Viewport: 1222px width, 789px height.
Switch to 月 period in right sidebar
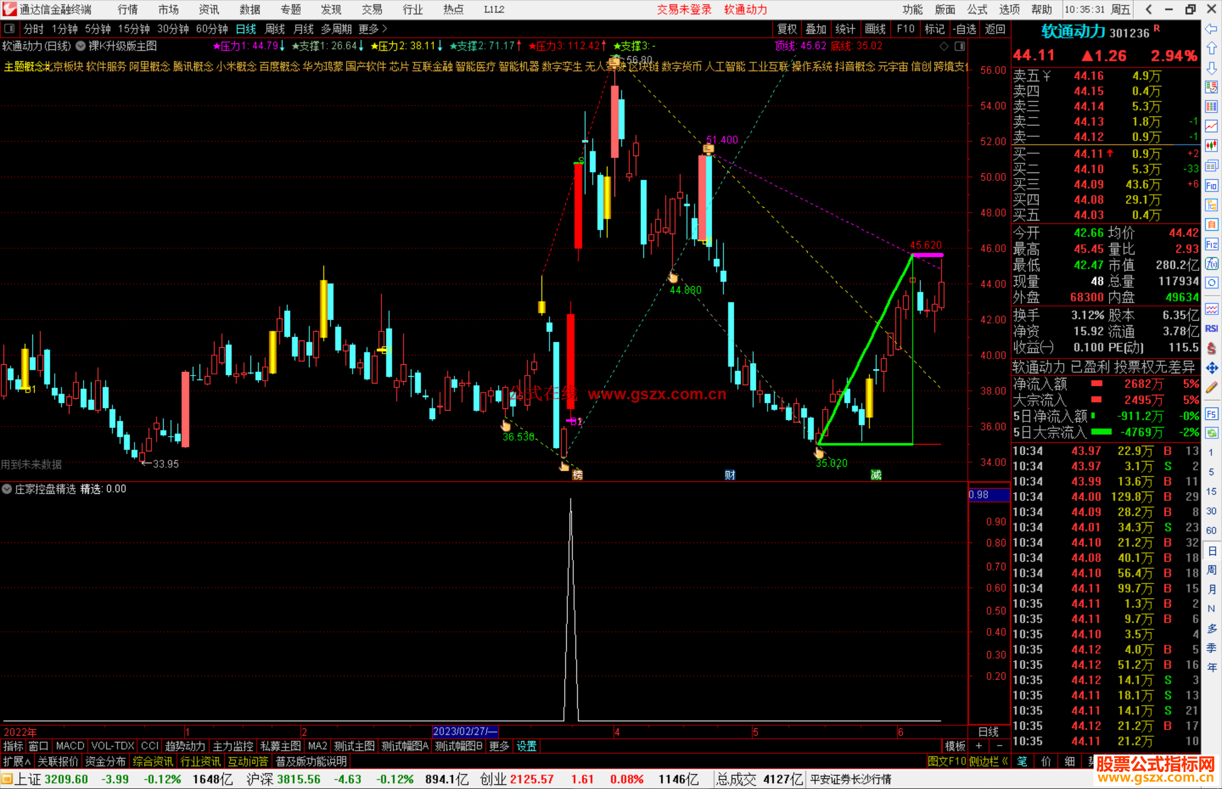[1211, 590]
